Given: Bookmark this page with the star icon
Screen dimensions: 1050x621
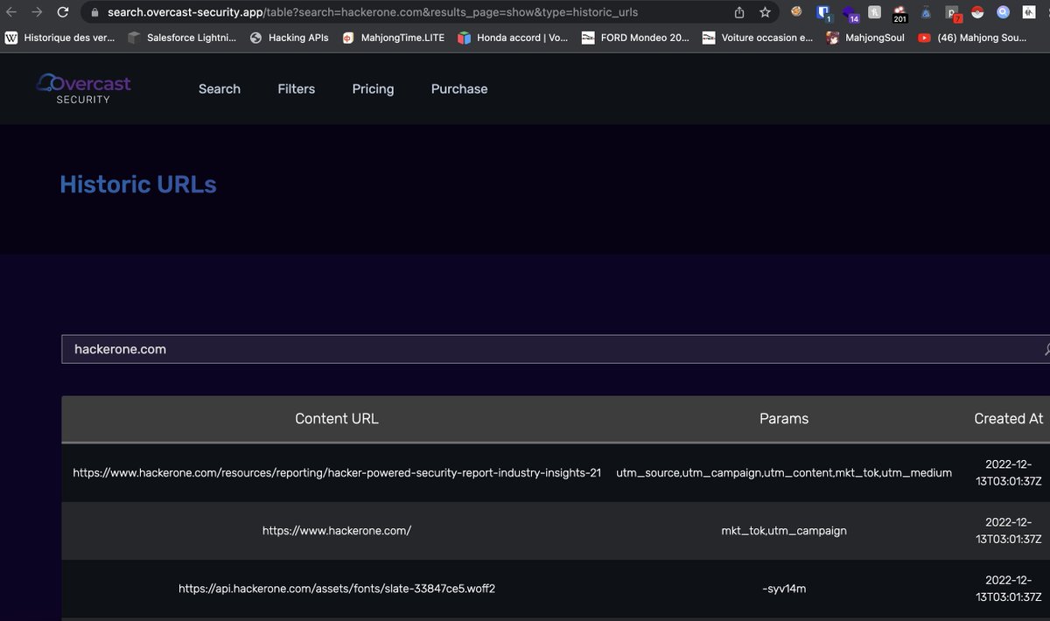Looking at the screenshot, I should tap(766, 12).
